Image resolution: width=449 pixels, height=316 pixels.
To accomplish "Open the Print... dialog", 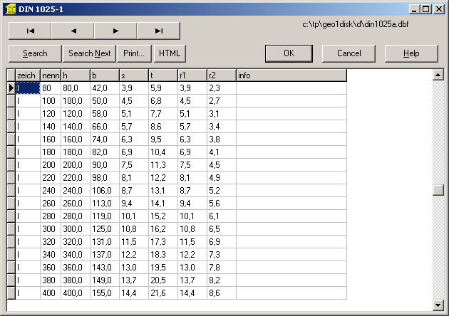I will pos(134,53).
